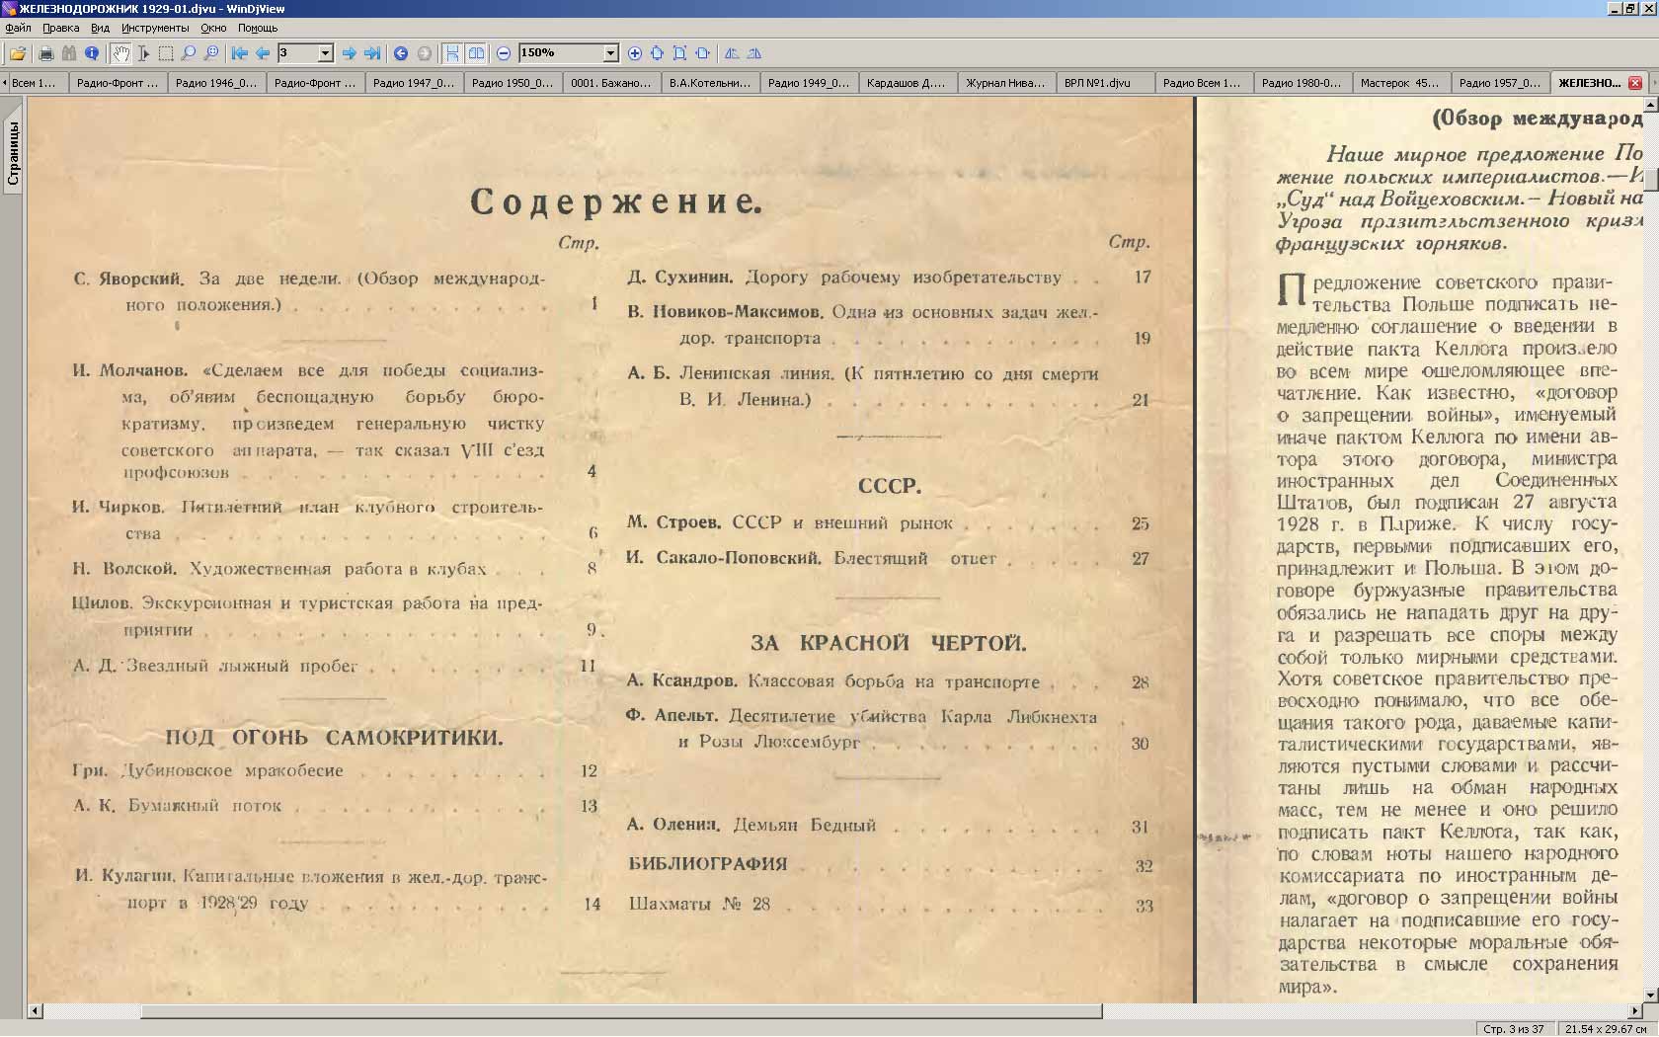Viewport: 1659px width, 1037px height.
Task: Rotate the page left
Action: click(732, 53)
